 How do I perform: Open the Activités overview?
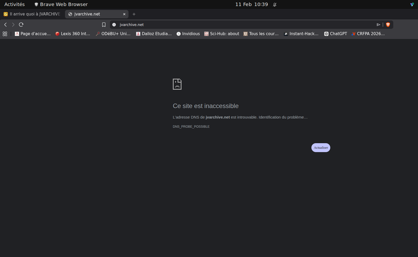click(x=14, y=4)
